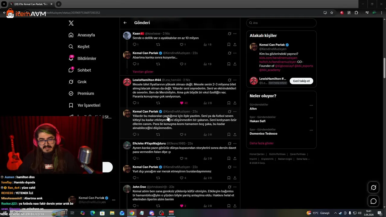Open a new browser tab
This screenshot has height=217, width=386.
click(x=59, y=4)
